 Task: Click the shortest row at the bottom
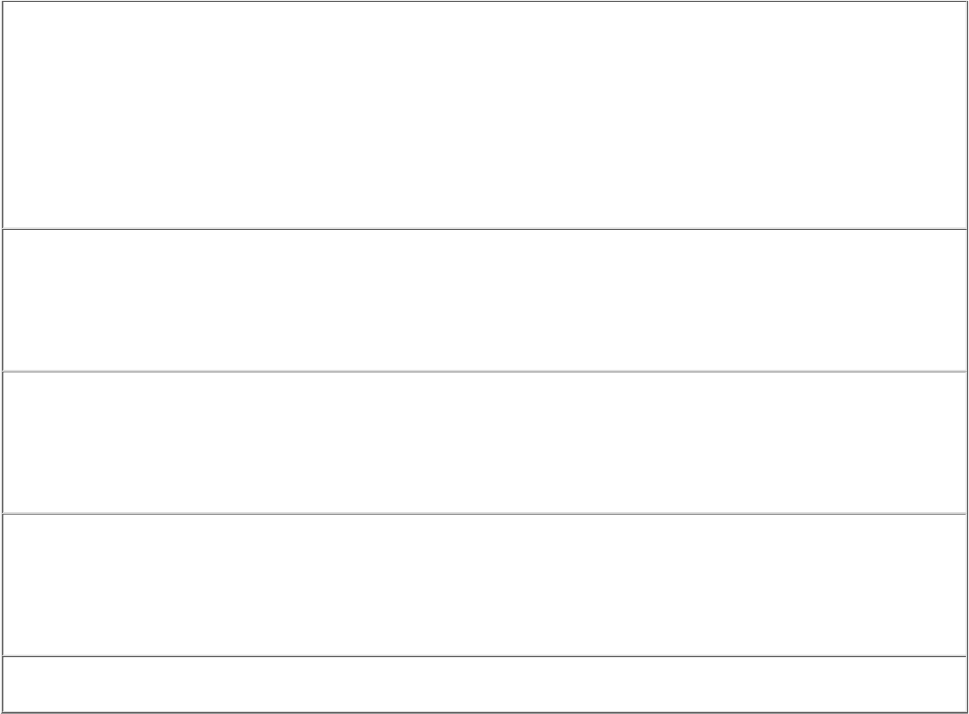(484, 684)
